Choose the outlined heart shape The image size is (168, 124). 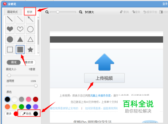pyautogui.click(x=20, y=29)
